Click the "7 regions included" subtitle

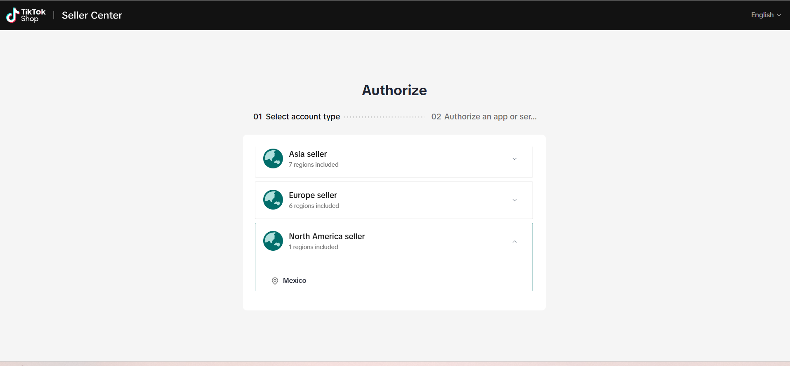coord(314,165)
